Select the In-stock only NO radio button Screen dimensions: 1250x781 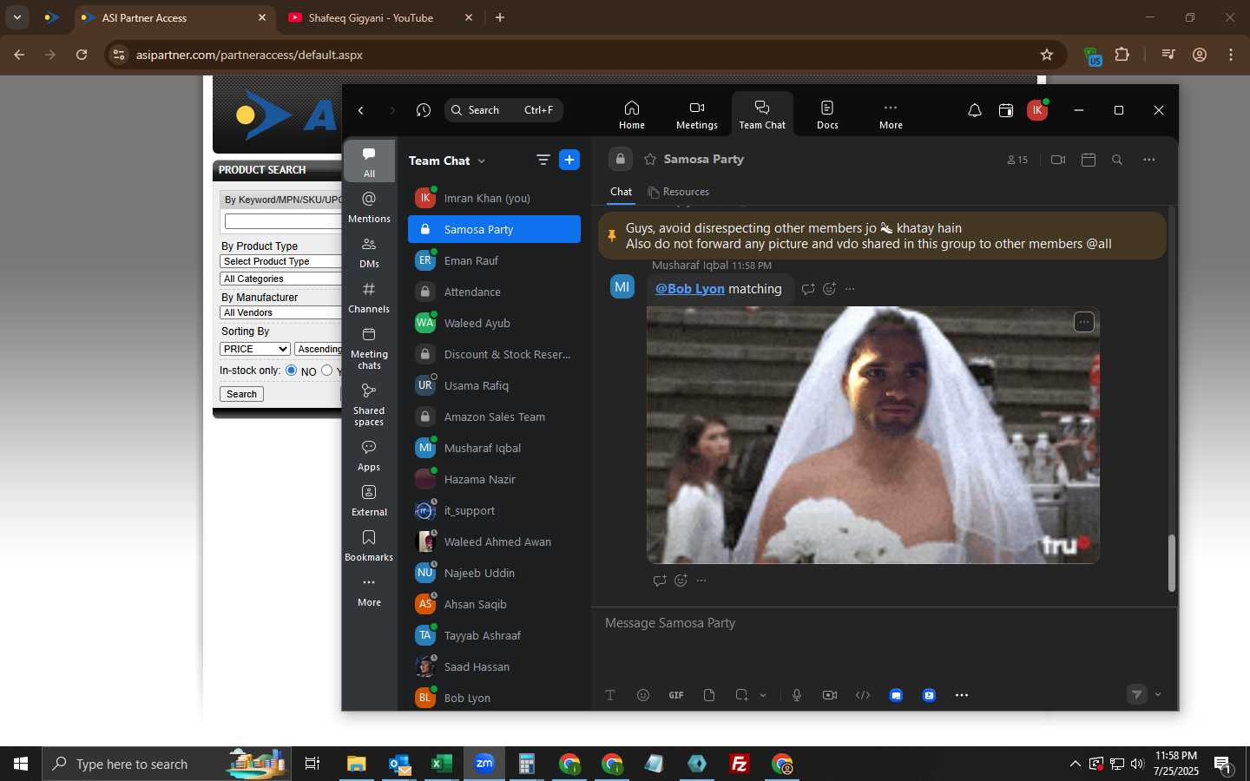point(292,371)
